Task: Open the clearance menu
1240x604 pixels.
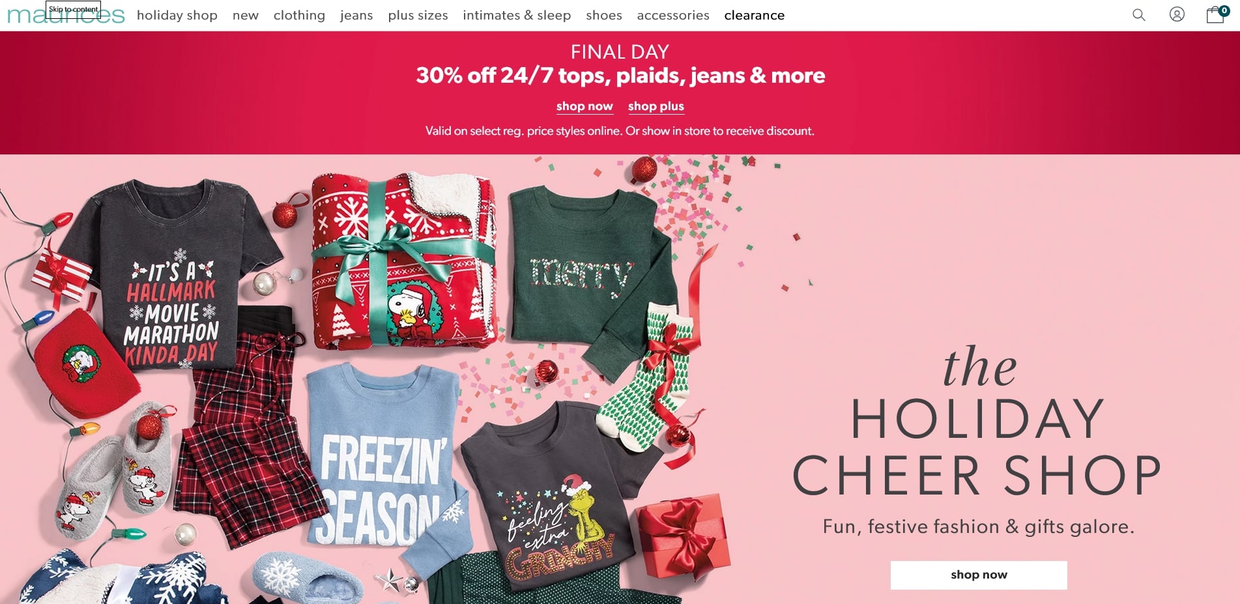Action: [x=755, y=15]
